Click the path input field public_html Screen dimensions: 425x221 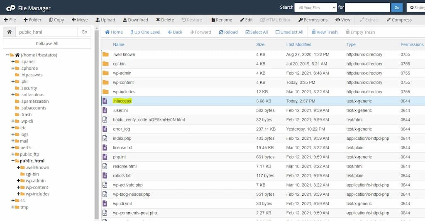46,32
